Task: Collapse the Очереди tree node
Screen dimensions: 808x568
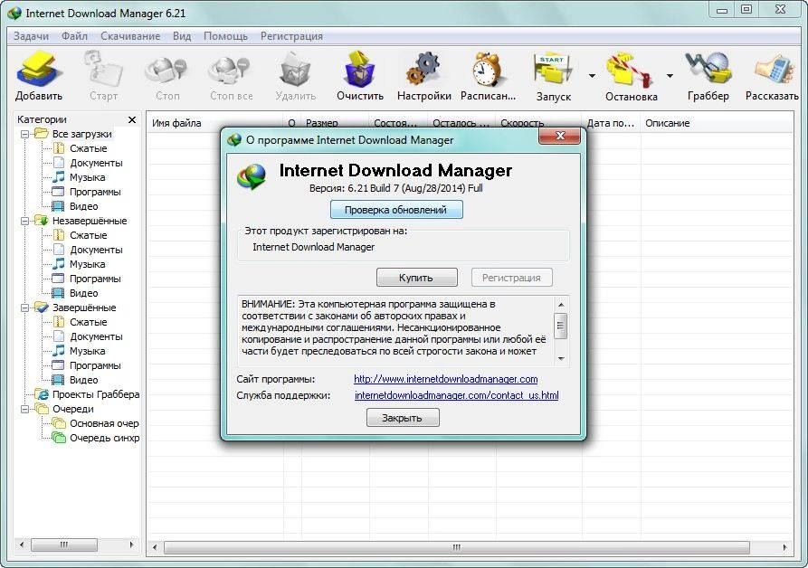Action: pos(24,410)
